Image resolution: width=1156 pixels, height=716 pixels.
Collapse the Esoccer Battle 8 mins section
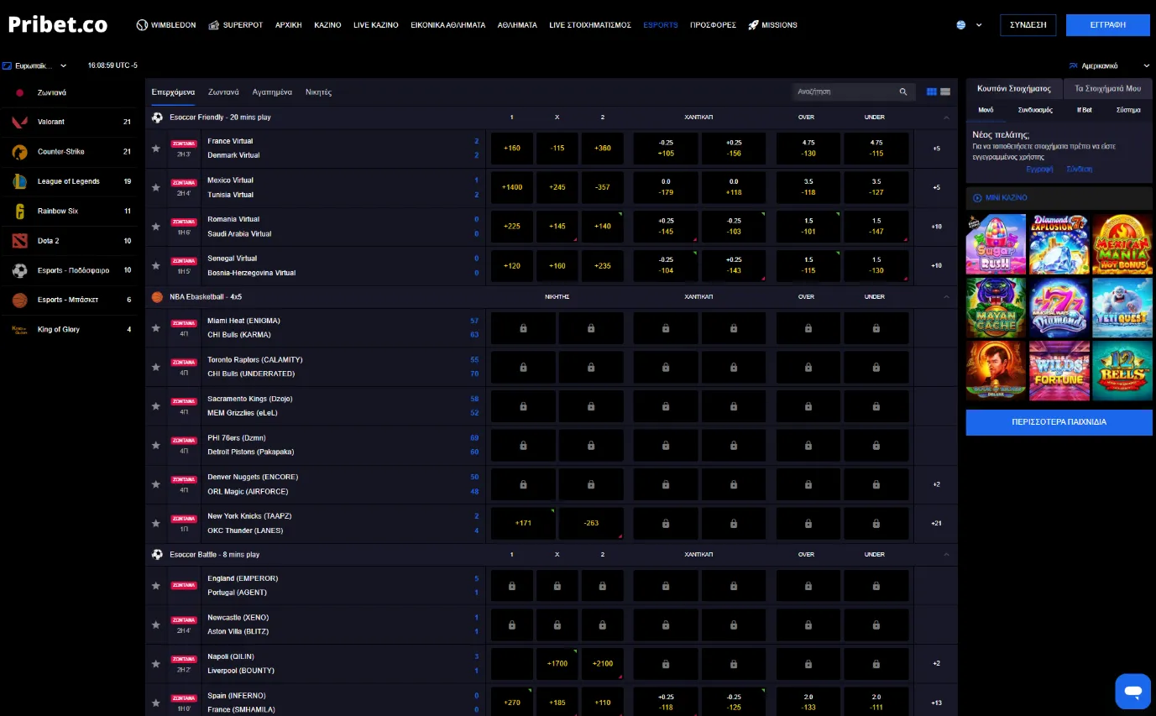946,555
